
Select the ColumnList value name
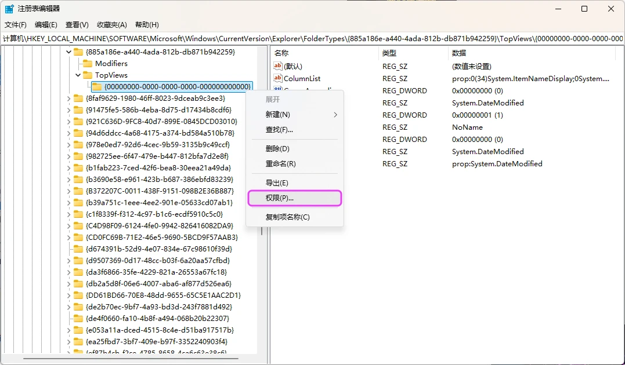click(302, 78)
